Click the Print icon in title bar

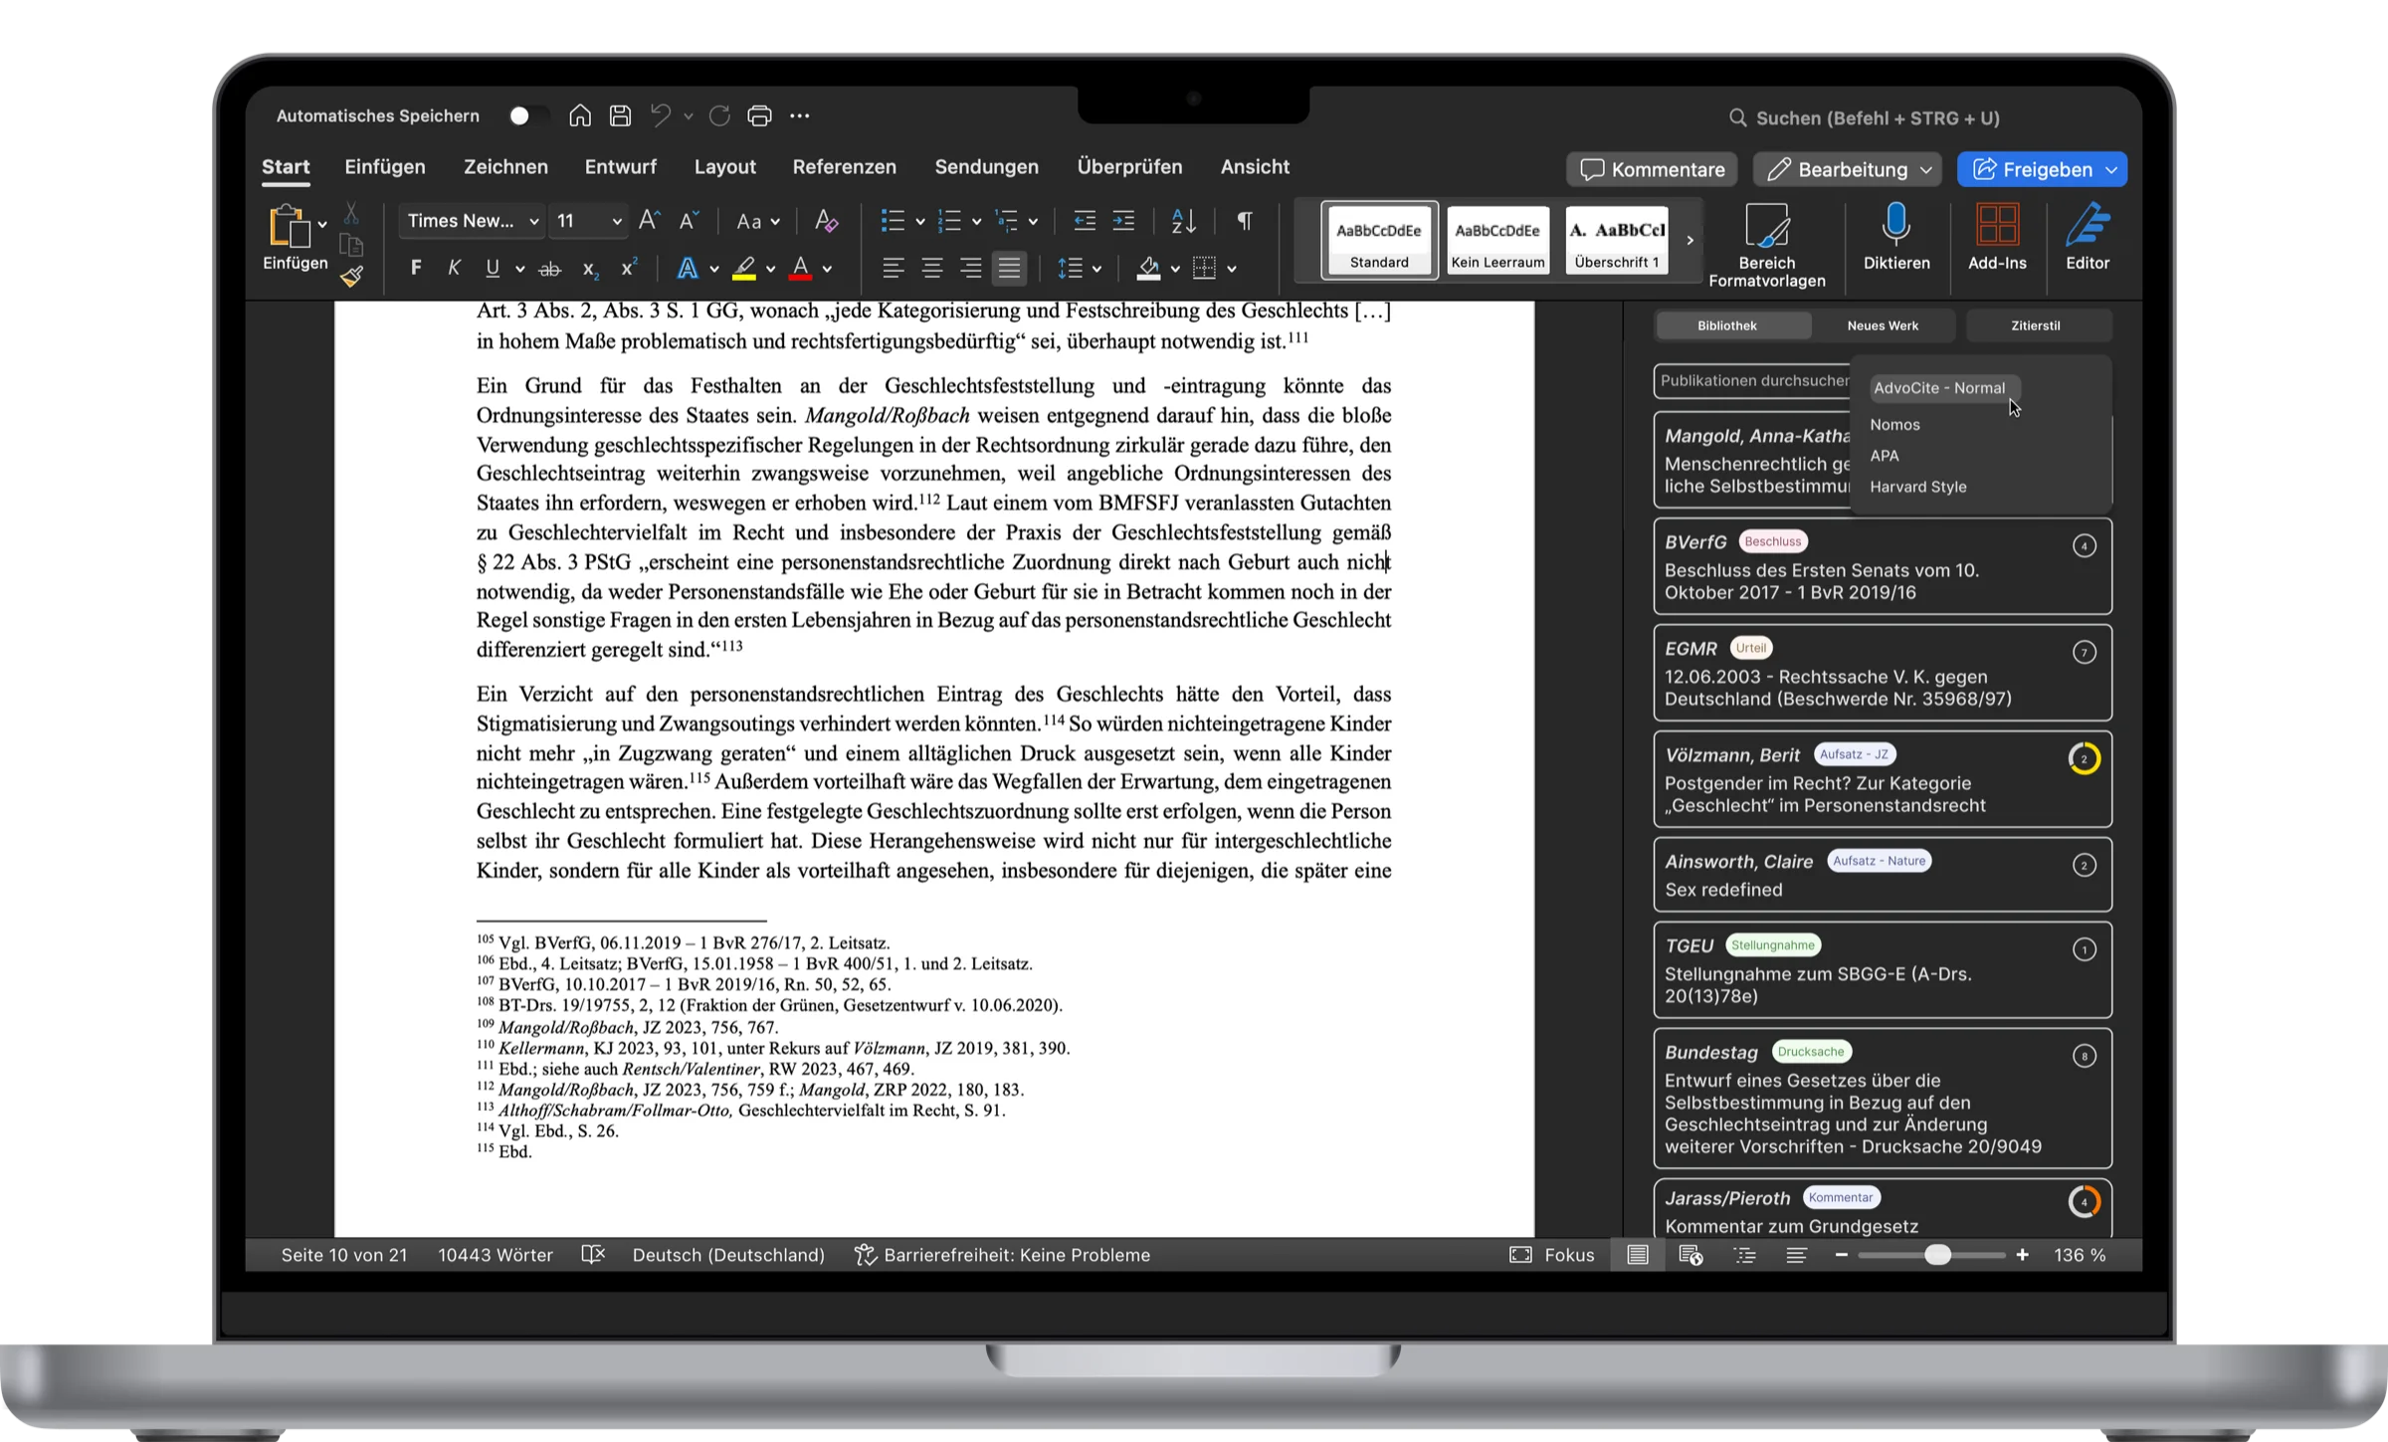pos(759,116)
